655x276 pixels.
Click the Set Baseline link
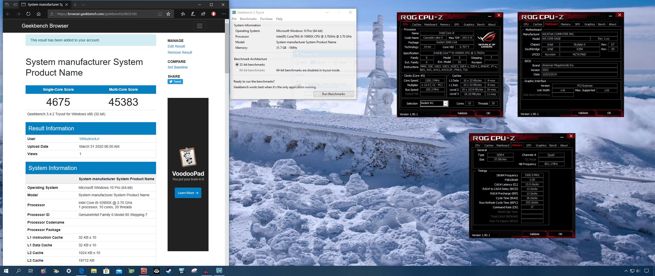click(x=178, y=67)
